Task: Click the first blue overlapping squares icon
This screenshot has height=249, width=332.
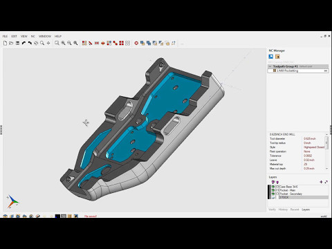Action: (142, 43)
